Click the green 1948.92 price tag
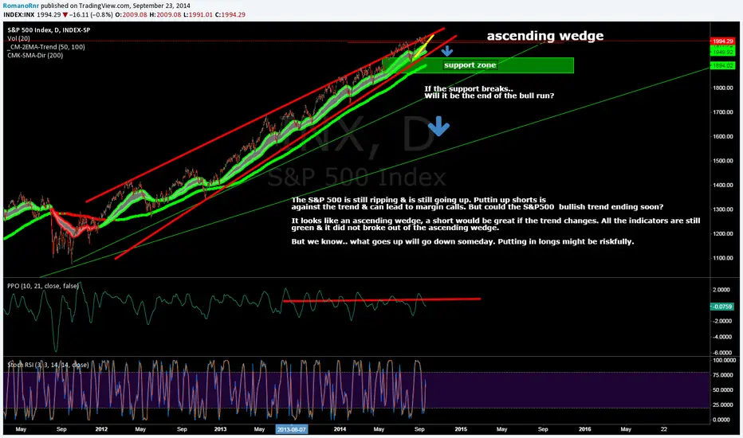Viewport: 743px width, 438px height. tap(722, 52)
